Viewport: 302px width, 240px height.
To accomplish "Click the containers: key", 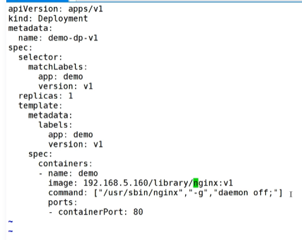I will (65, 163).
